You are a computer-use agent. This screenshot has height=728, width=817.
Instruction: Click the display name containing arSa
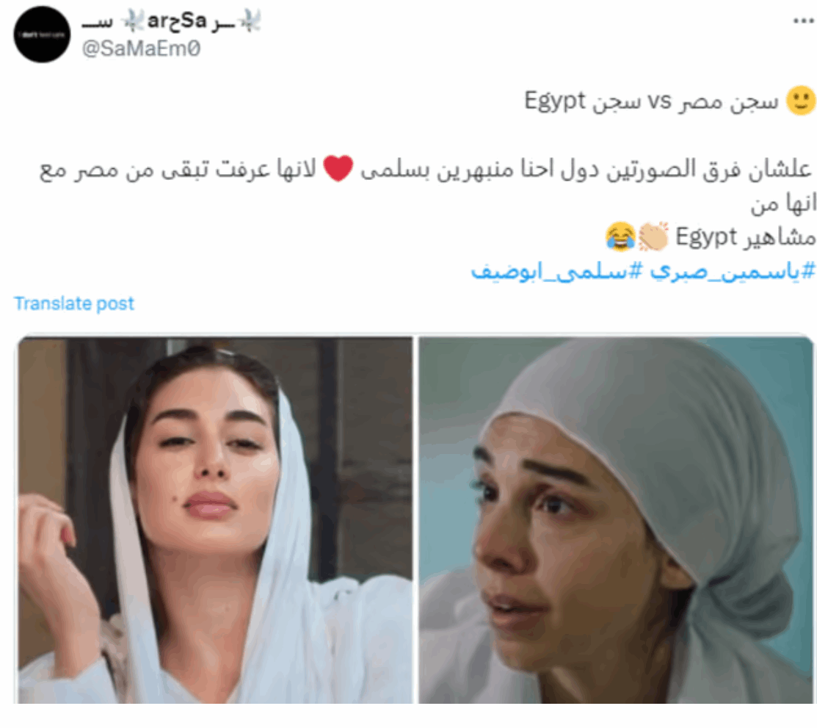(x=171, y=21)
